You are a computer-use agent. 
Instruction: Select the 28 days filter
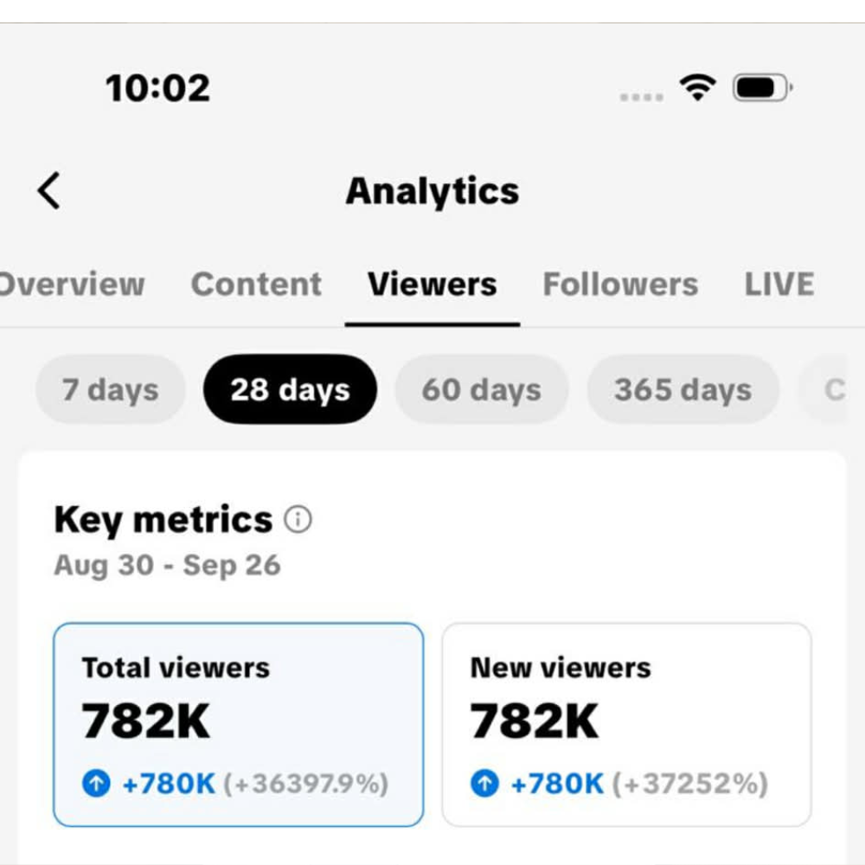pyautogui.click(x=290, y=389)
